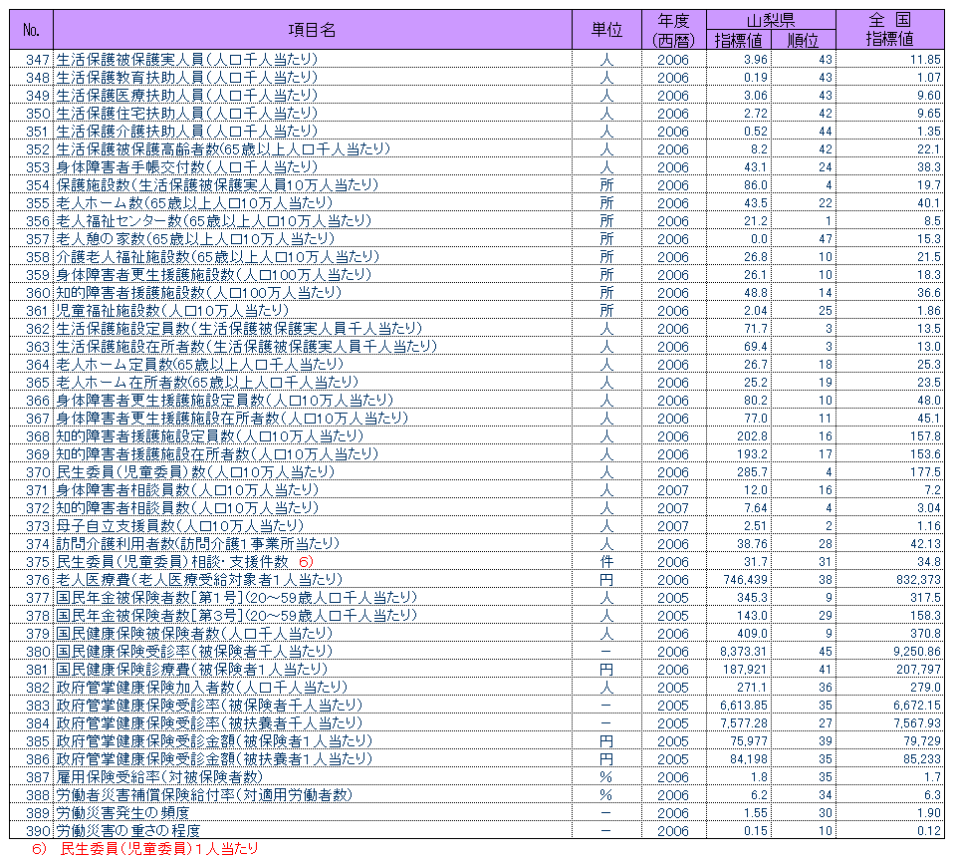Click the row number 356

38,221
